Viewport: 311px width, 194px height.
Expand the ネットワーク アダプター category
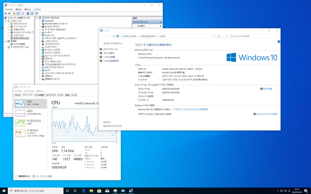40,53
